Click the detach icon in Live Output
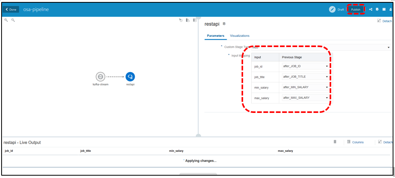 click(x=380, y=142)
